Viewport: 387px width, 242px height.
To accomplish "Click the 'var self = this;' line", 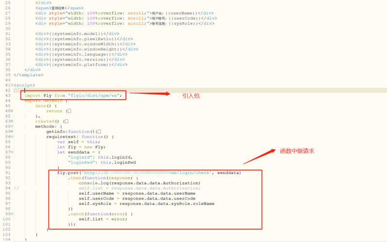I will tap(78, 142).
